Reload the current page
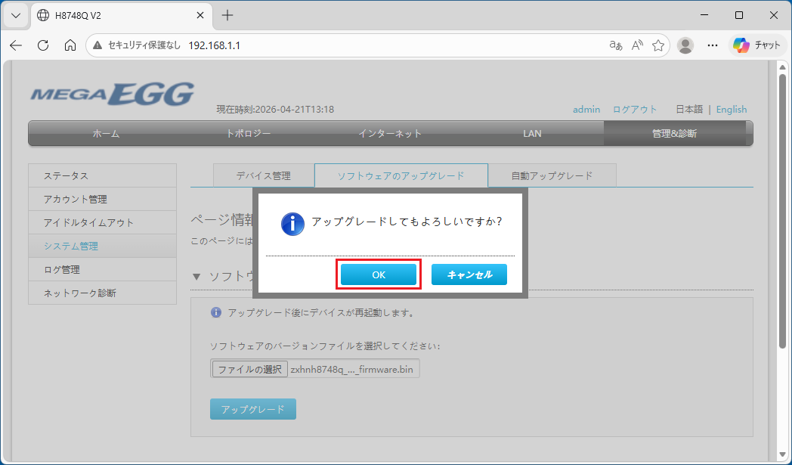 [x=43, y=45]
